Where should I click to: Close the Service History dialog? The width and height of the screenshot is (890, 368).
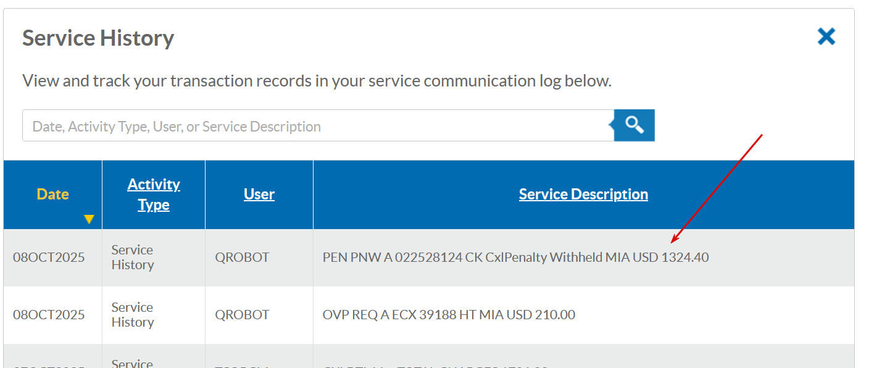coord(826,37)
